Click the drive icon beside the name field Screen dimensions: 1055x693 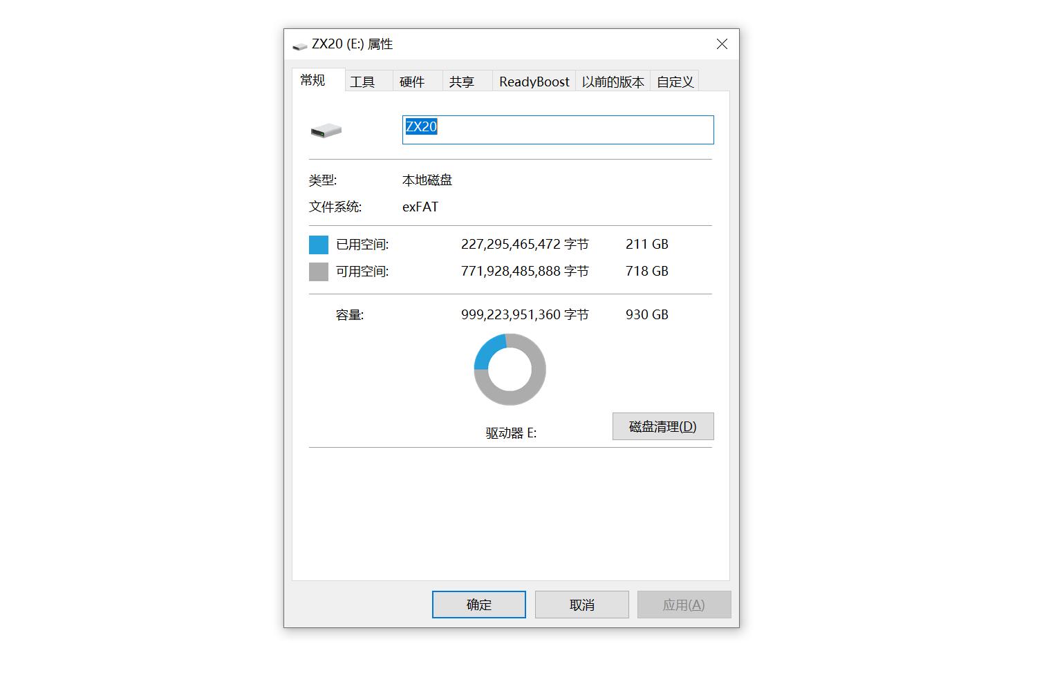pyautogui.click(x=326, y=130)
